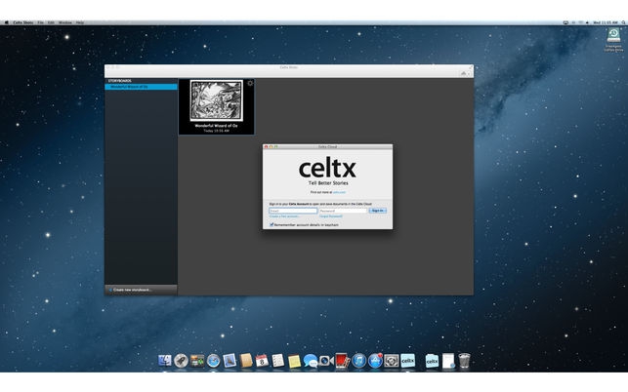The height and width of the screenshot is (392, 628).
Task: Open the Window menu
Action: pyautogui.click(x=65, y=22)
